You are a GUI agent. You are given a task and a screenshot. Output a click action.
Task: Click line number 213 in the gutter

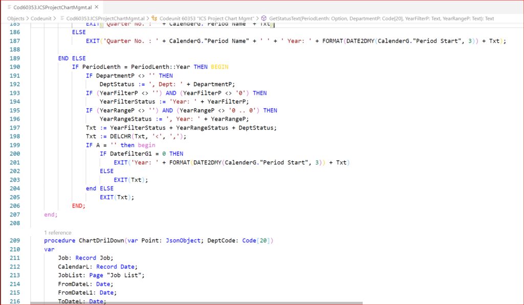click(15, 275)
